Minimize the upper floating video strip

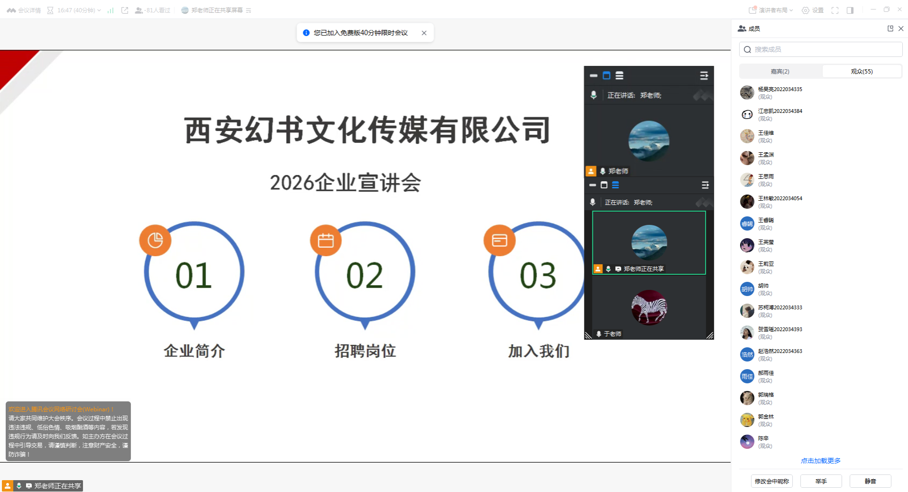point(593,75)
